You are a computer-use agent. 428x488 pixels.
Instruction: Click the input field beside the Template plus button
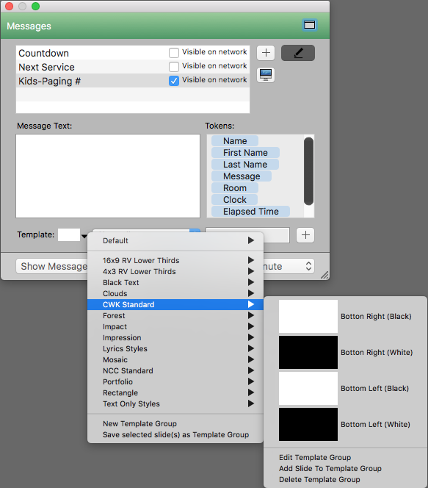(x=277, y=235)
